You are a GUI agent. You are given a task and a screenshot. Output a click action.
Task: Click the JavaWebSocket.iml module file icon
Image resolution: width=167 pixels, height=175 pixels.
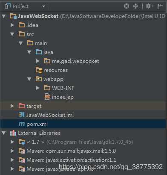22,115
